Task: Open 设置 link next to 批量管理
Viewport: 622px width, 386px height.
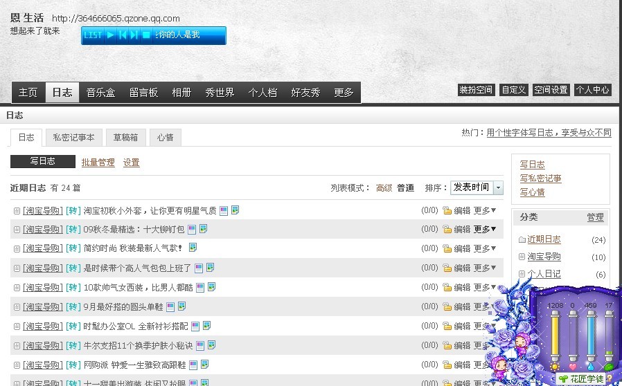Action: tap(132, 163)
